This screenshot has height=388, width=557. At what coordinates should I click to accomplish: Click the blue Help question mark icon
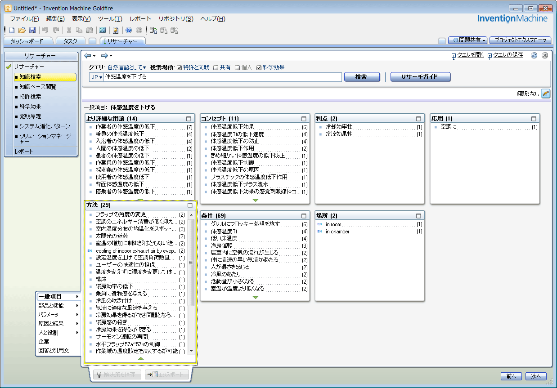tap(129, 30)
